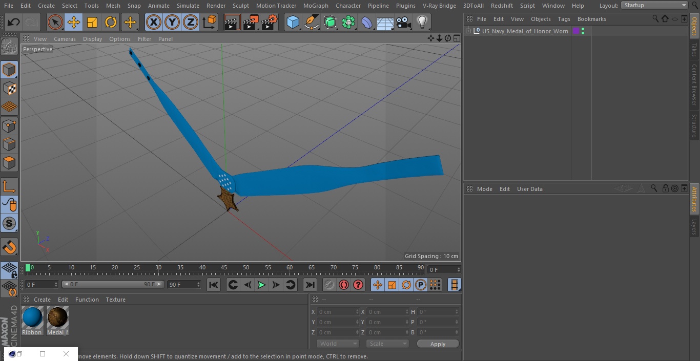Enable Polygons mode
This screenshot has width=700, height=361.
9,163
